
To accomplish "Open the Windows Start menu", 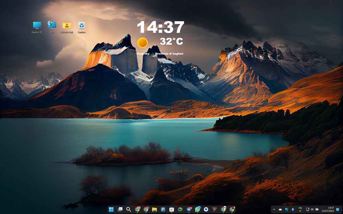I will point(111,209).
